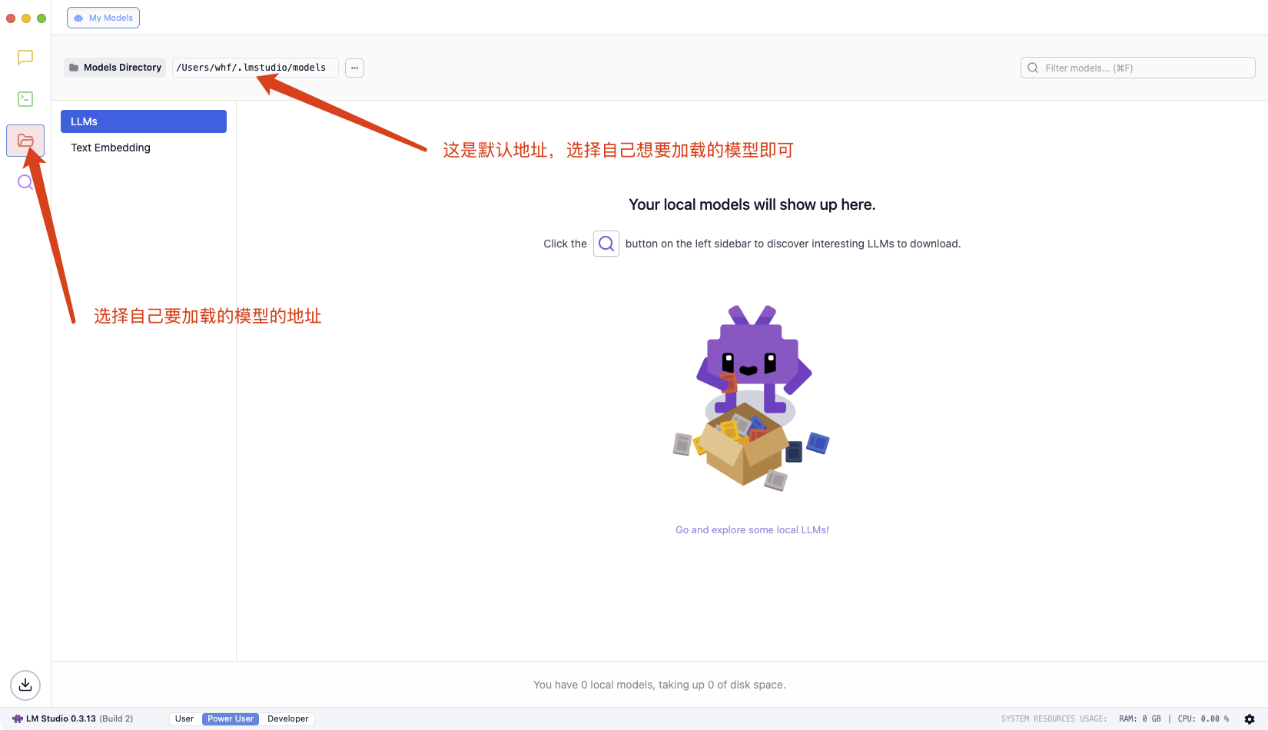Select the LLMs category
1268x730 pixels.
coord(144,121)
